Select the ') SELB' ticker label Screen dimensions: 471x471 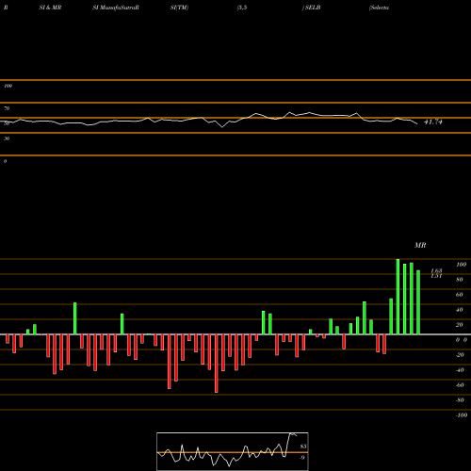tap(311, 8)
